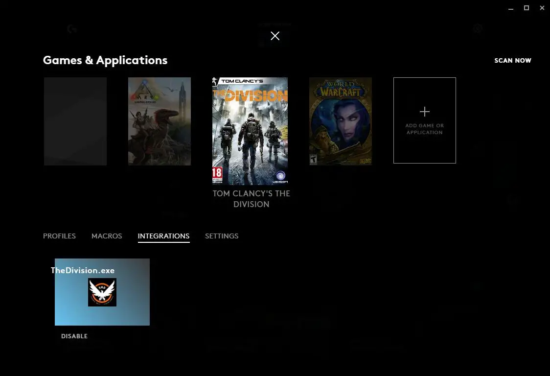Image resolution: width=550 pixels, height=376 pixels.
Task: Close the application window
Action: click(x=542, y=8)
